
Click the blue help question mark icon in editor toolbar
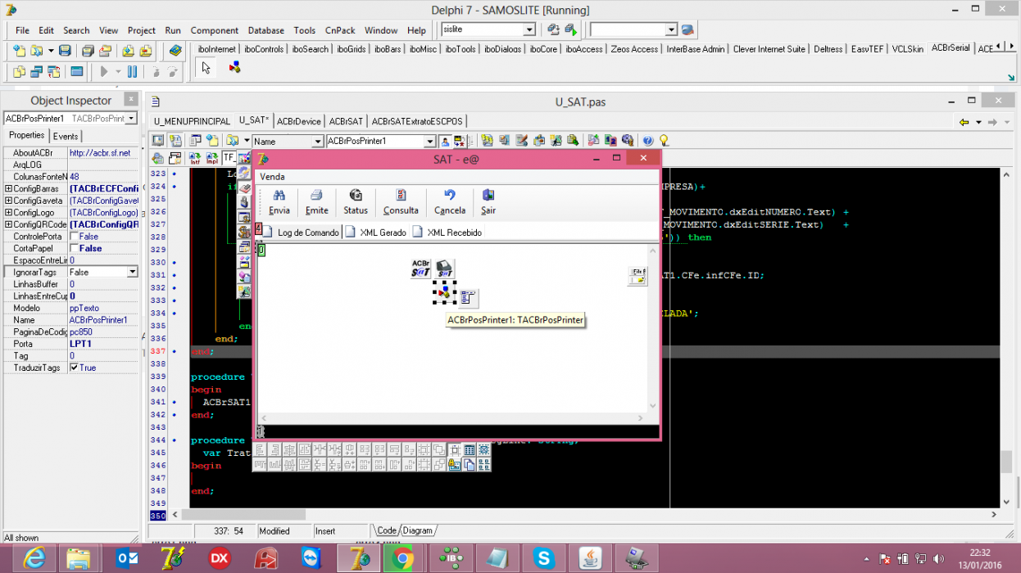pos(647,141)
